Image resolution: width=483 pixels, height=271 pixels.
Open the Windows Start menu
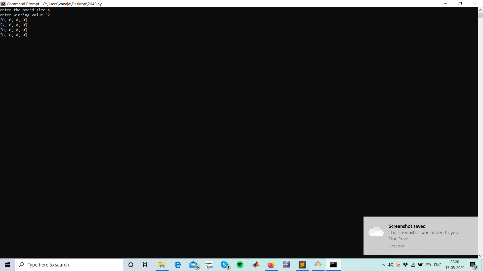8,265
